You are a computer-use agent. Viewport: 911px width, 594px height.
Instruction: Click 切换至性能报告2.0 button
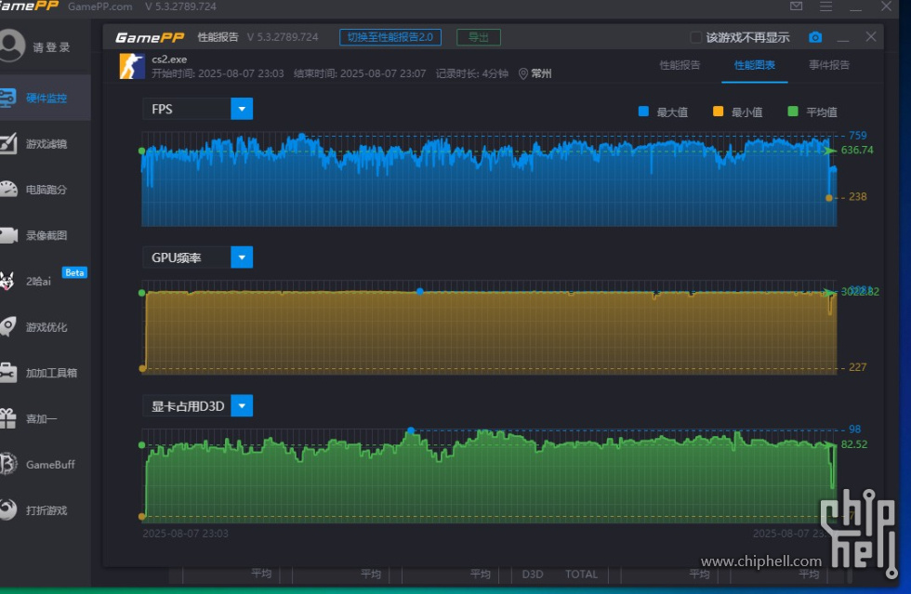(390, 37)
